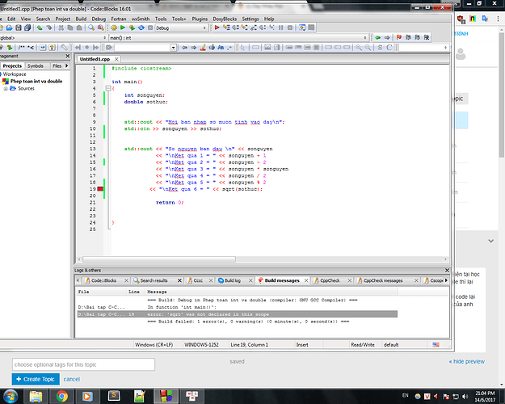The width and height of the screenshot is (505, 404).
Task: Click the Save file toolbar icon
Action: tap(19, 27)
